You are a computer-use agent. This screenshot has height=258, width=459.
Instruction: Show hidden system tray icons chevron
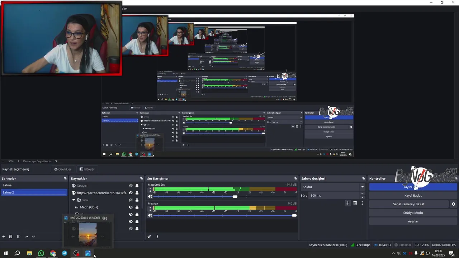(393, 253)
